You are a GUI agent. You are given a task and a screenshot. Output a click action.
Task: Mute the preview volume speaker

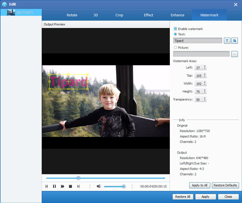pyautogui.click(x=99, y=186)
